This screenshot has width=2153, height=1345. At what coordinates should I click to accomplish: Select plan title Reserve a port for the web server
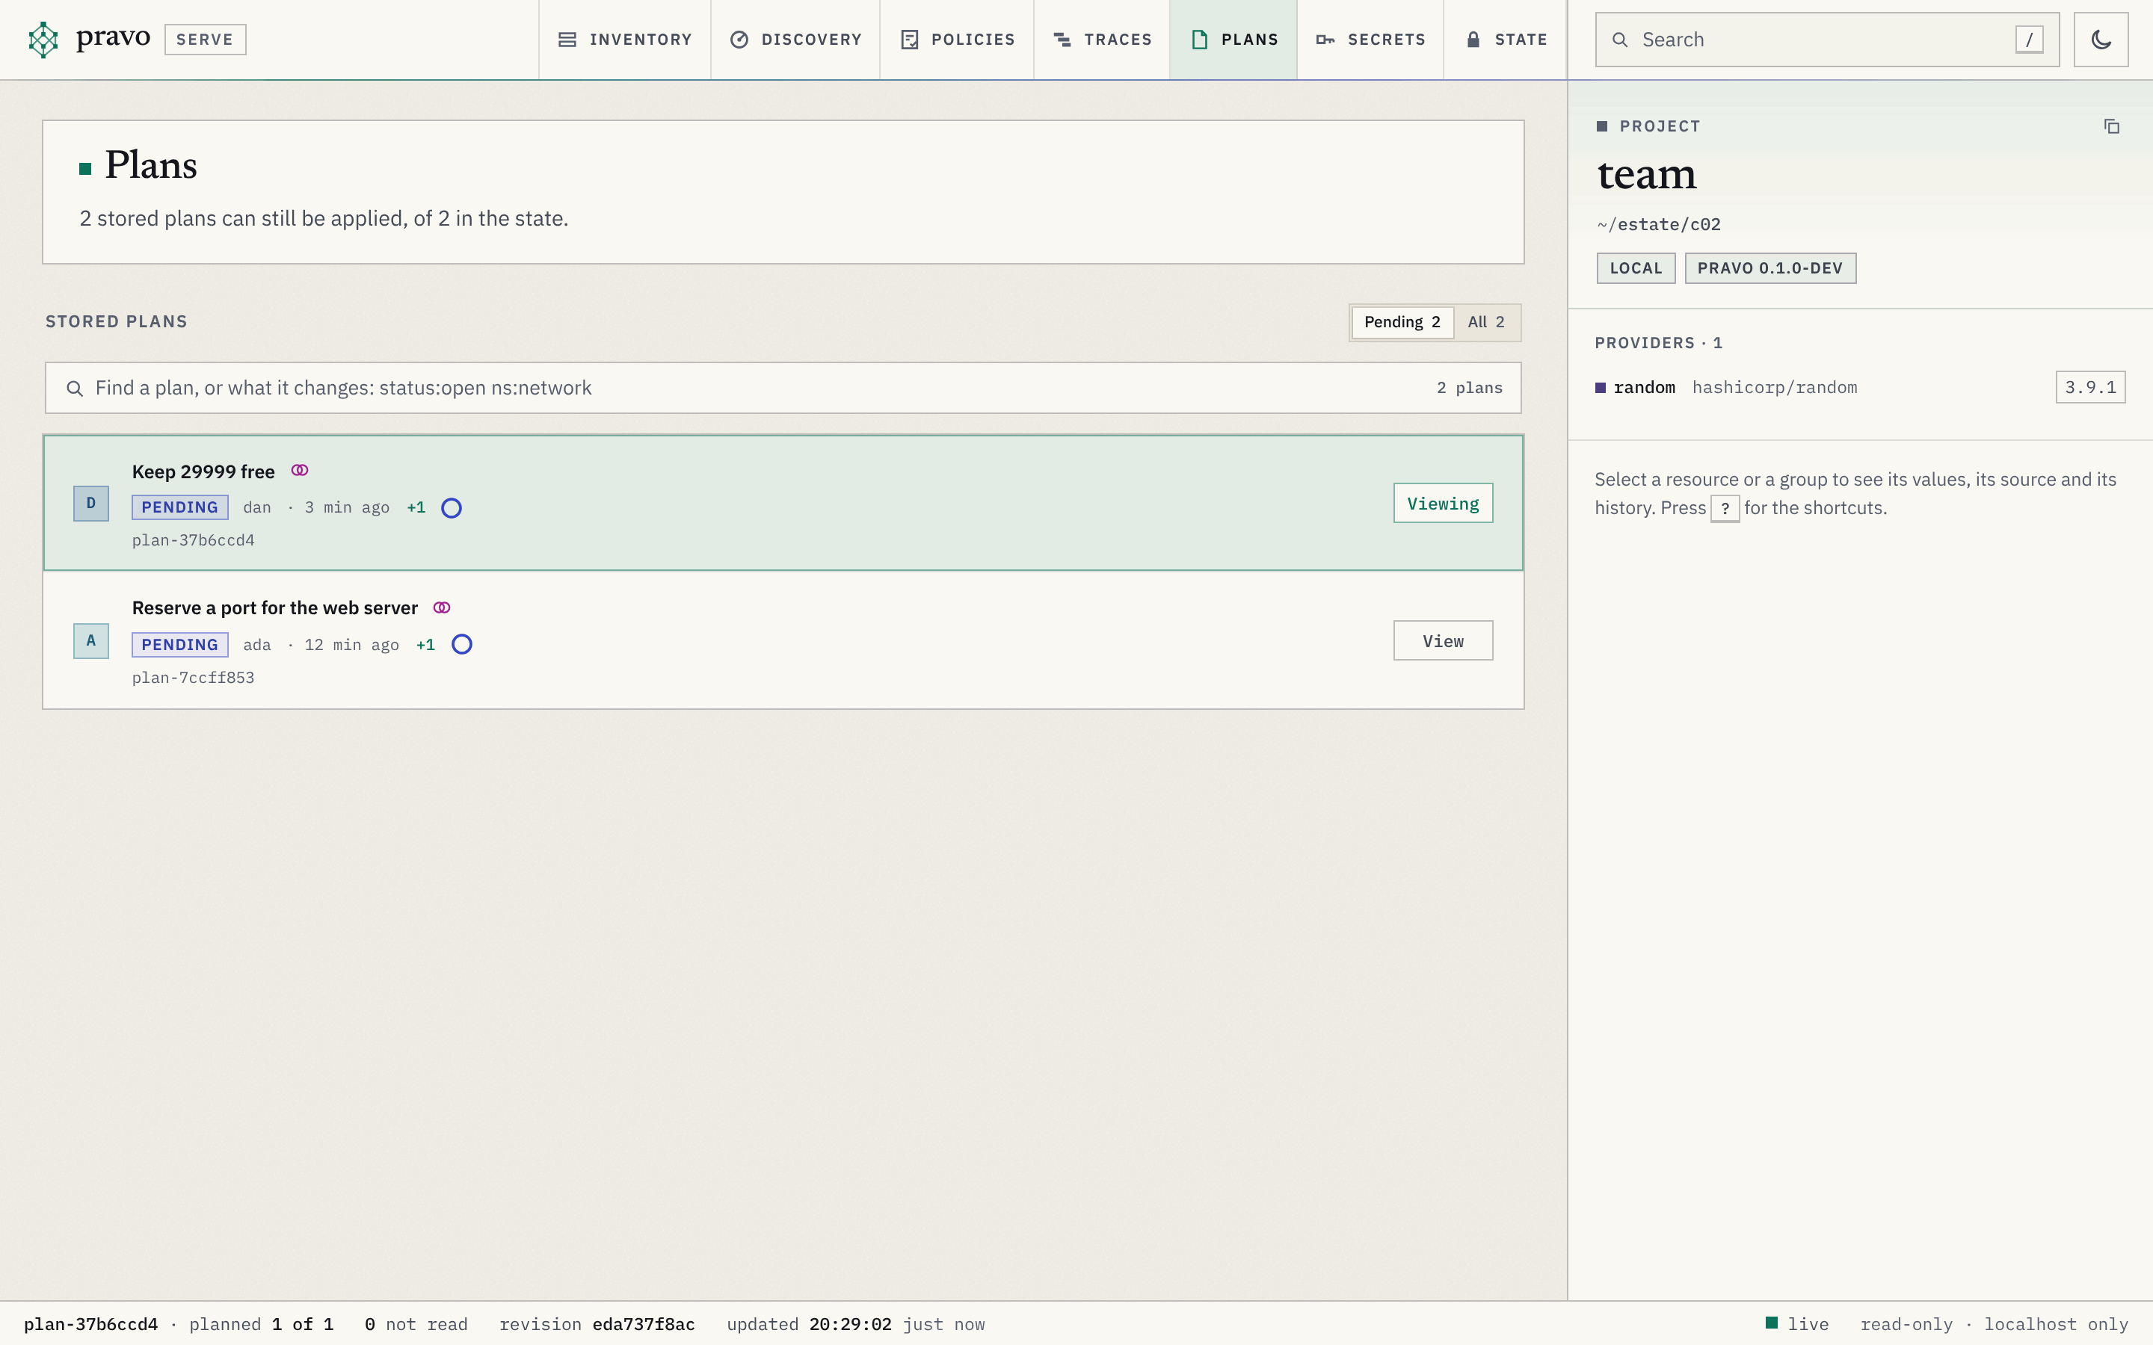[x=275, y=608]
